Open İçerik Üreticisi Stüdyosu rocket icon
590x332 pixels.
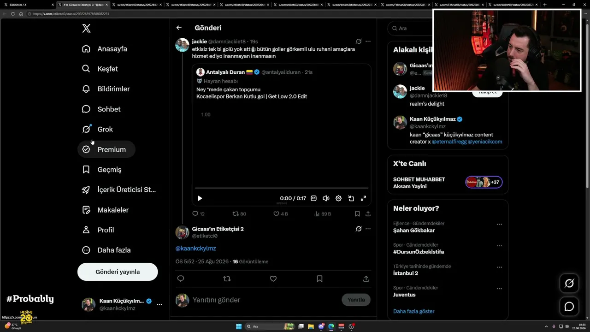(x=86, y=190)
